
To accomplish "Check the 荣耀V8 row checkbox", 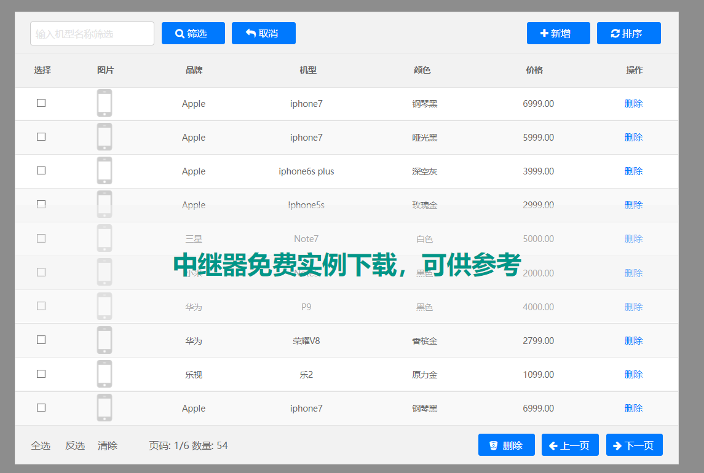I will pyautogui.click(x=41, y=340).
